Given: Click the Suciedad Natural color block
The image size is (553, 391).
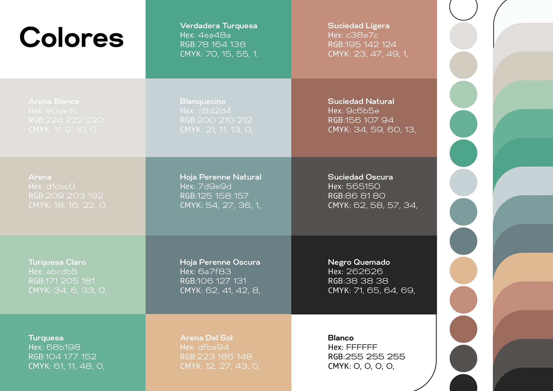Looking at the screenshot, I should (x=364, y=118).
